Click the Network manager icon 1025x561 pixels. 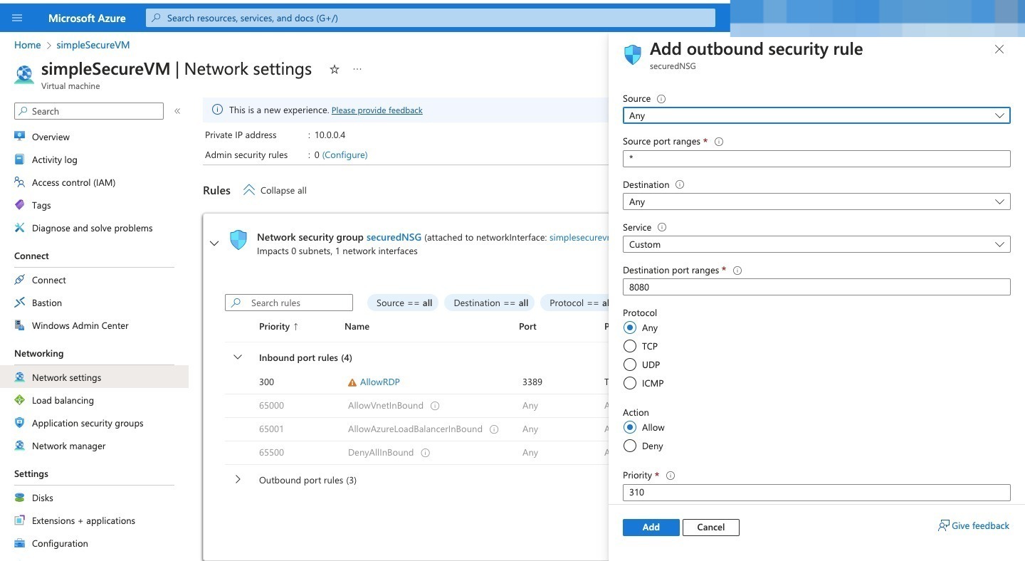pos(20,446)
